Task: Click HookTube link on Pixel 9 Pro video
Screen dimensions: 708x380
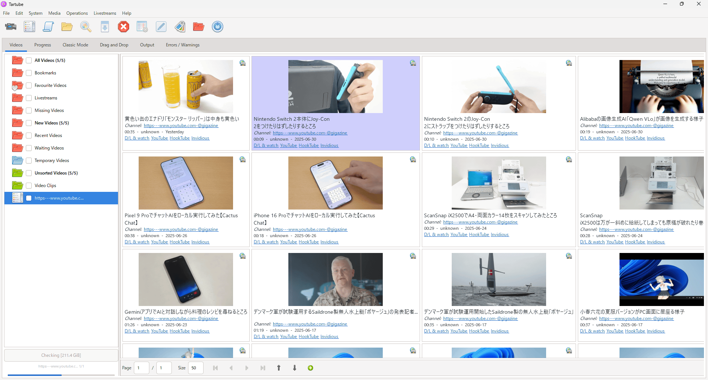Action: click(x=180, y=242)
